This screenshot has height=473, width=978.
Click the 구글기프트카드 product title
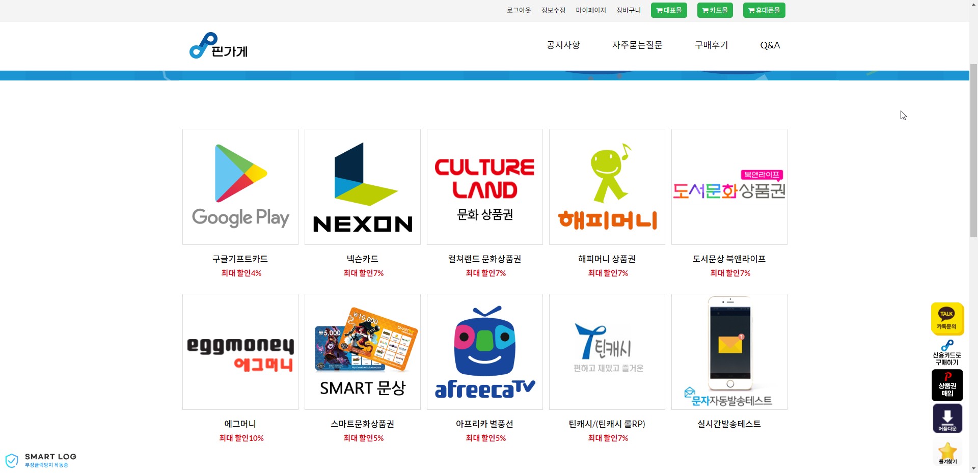tap(240, 259)
